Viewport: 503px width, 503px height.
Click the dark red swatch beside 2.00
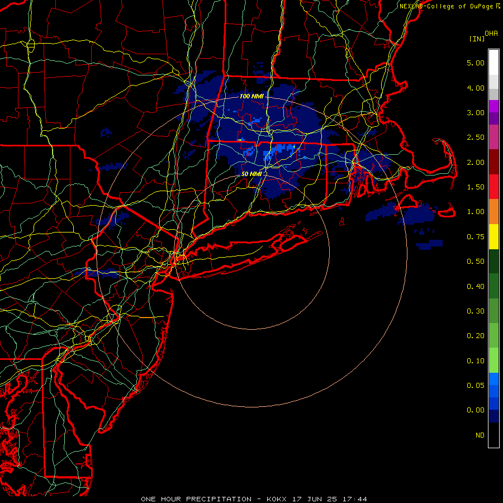click(493, 162)
